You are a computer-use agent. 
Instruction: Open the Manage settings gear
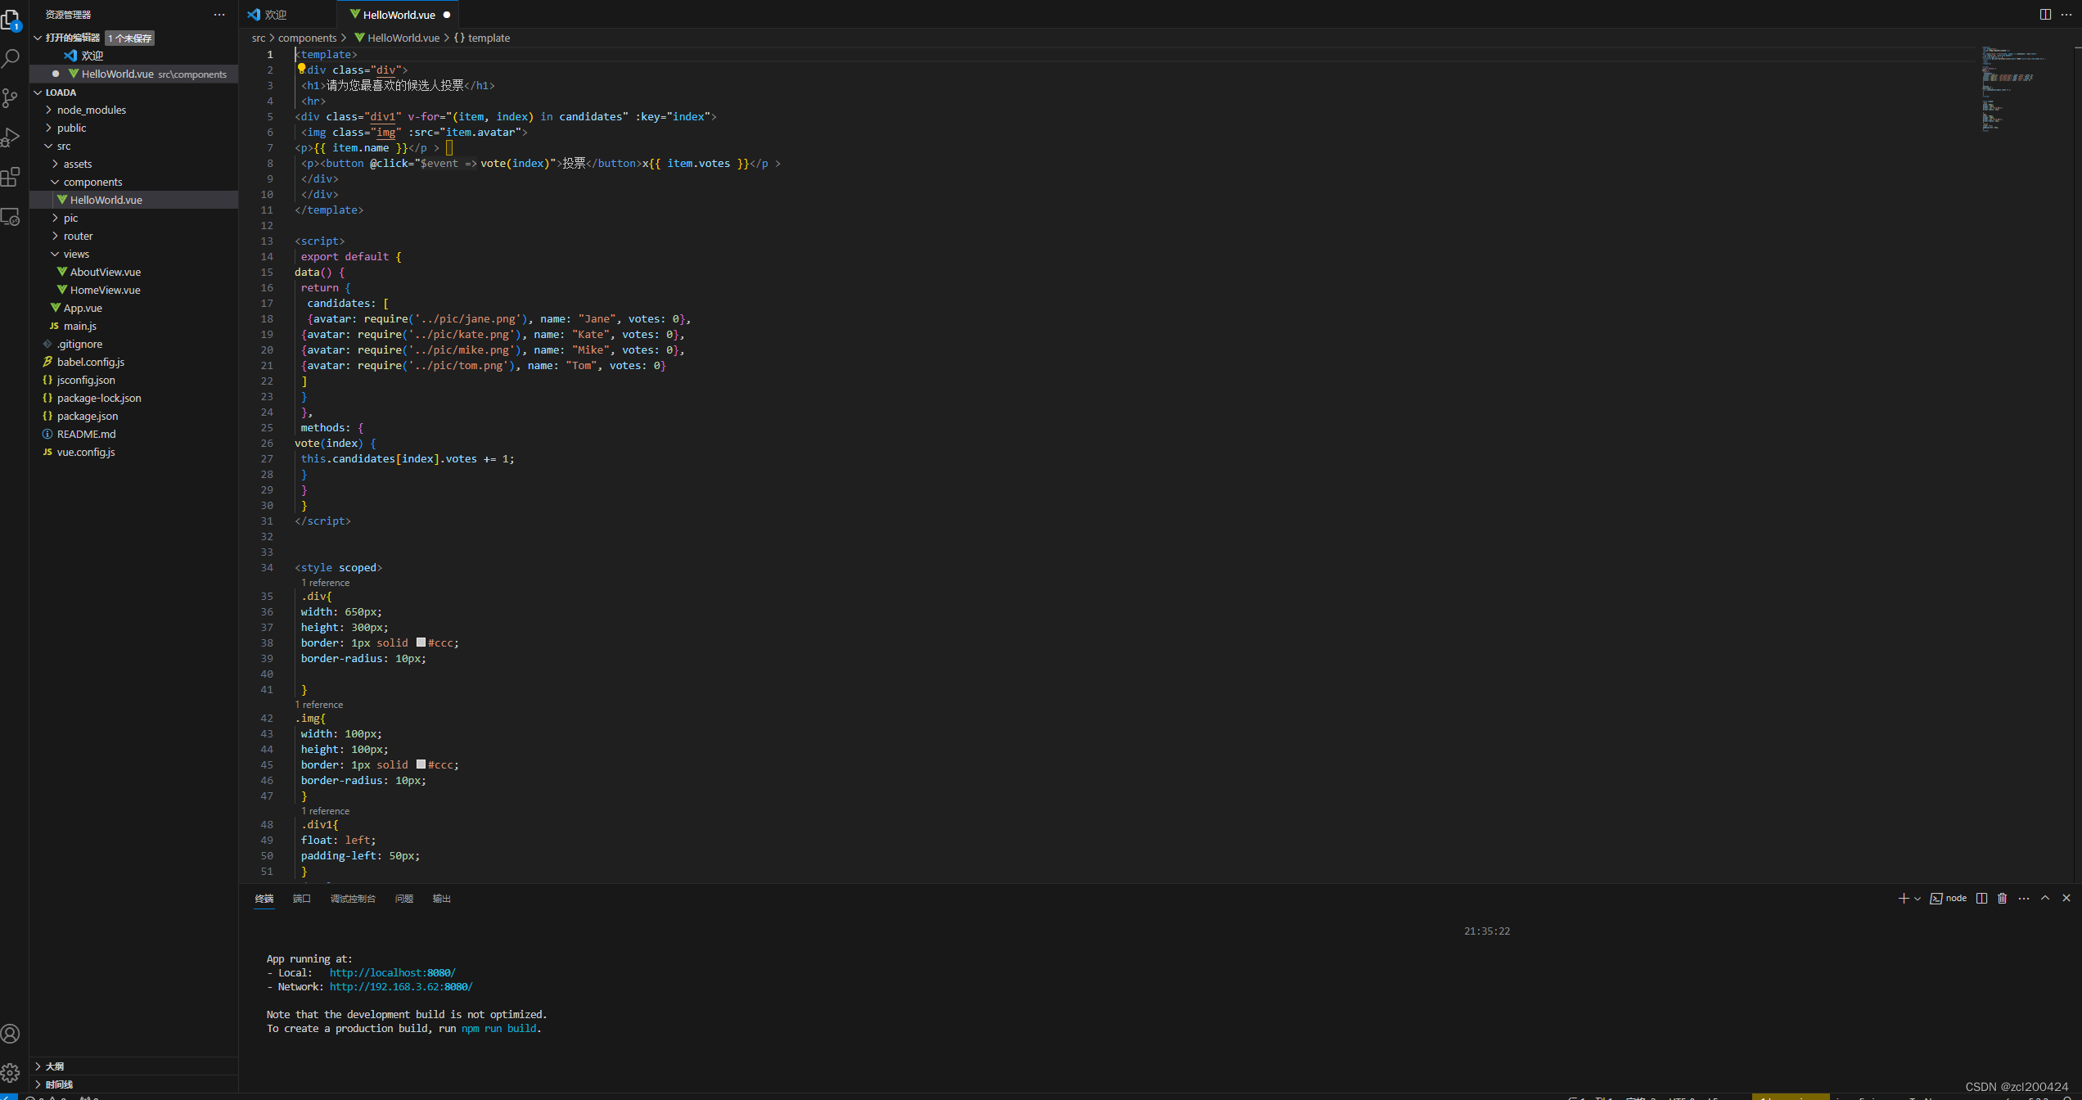point(11,1072)
